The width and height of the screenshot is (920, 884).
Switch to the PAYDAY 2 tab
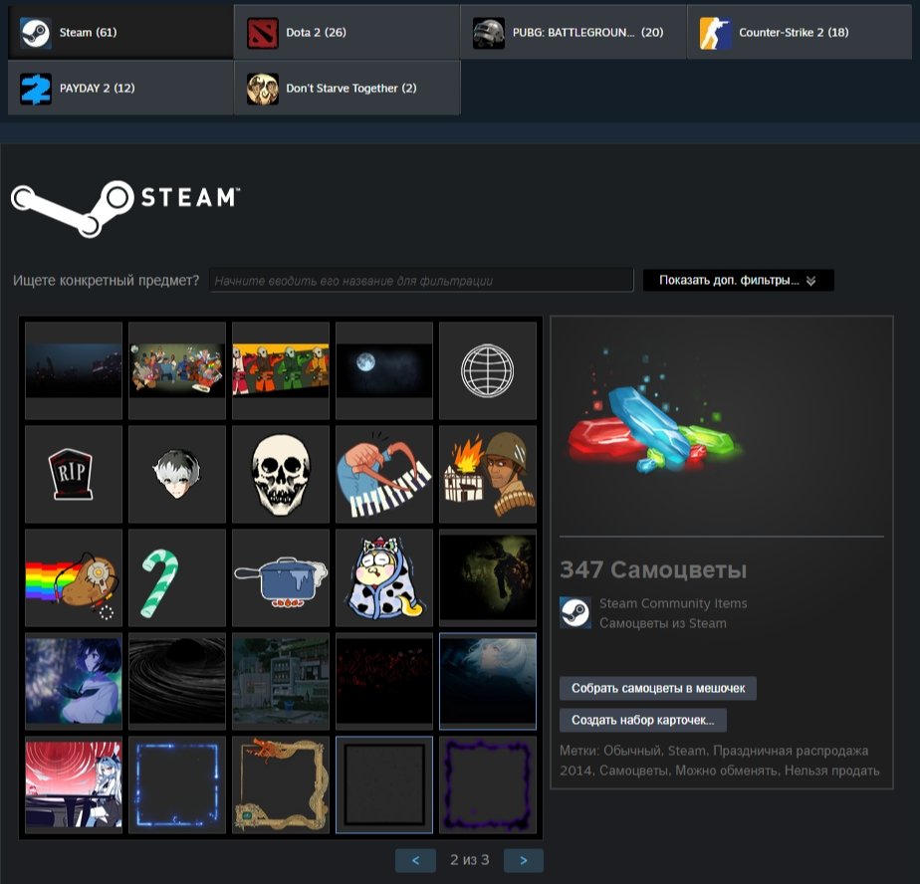pos(119,88)
